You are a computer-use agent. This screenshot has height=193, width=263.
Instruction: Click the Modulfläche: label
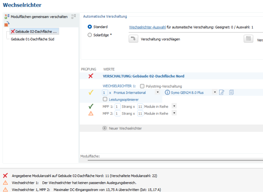[x=90, y=156]
